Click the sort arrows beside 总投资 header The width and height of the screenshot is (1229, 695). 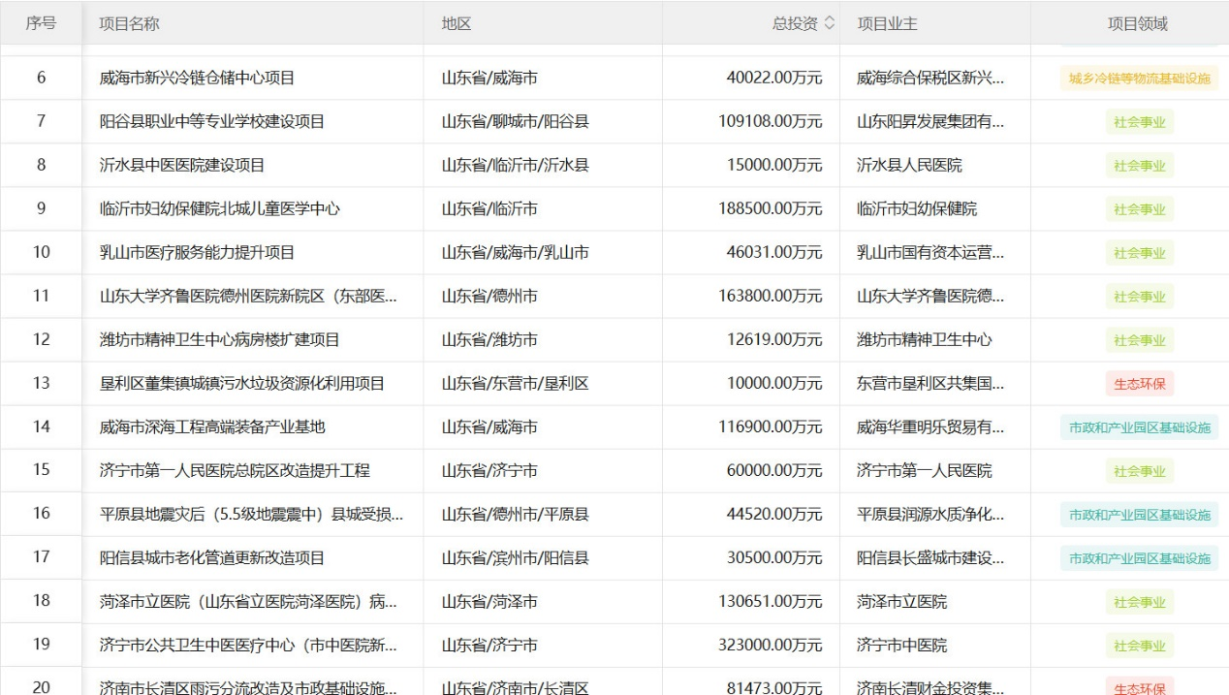(829, 24)
